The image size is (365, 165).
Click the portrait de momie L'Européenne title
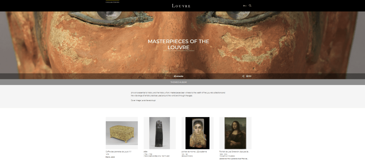pos(194,151)
